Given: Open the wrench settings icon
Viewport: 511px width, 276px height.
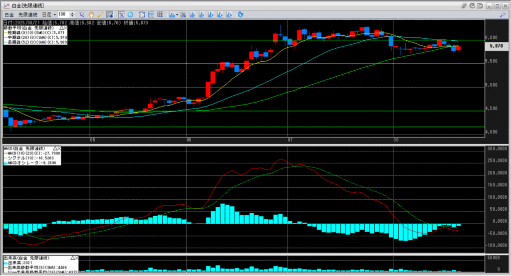Looking at the screenshot, I should tap(502, 15).
